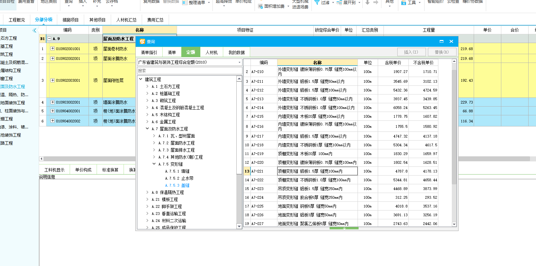This screenshot has width=536, height=266.
Task: Click the 替换(R) button
Action: pyautogui.click(x=442, y=52)
